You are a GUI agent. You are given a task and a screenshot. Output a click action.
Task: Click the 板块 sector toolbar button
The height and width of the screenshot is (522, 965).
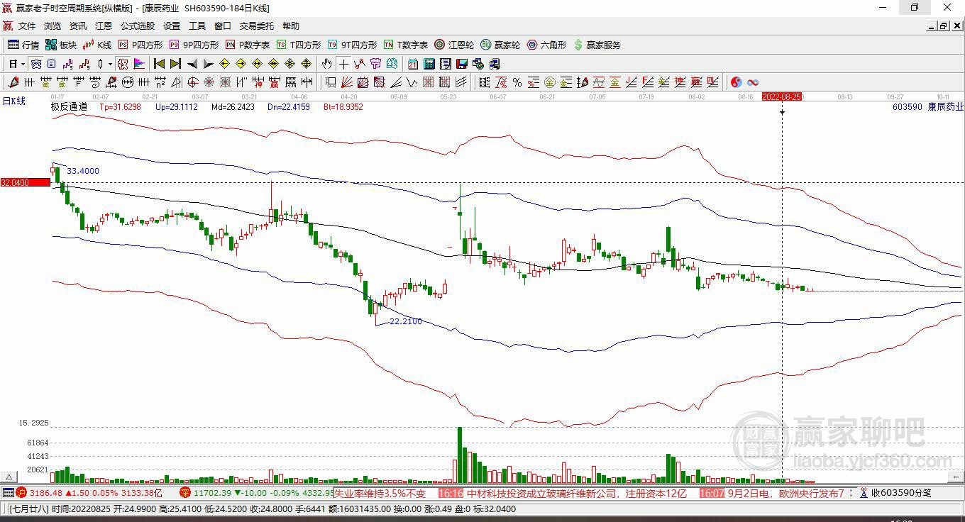(x=61, y=45)
